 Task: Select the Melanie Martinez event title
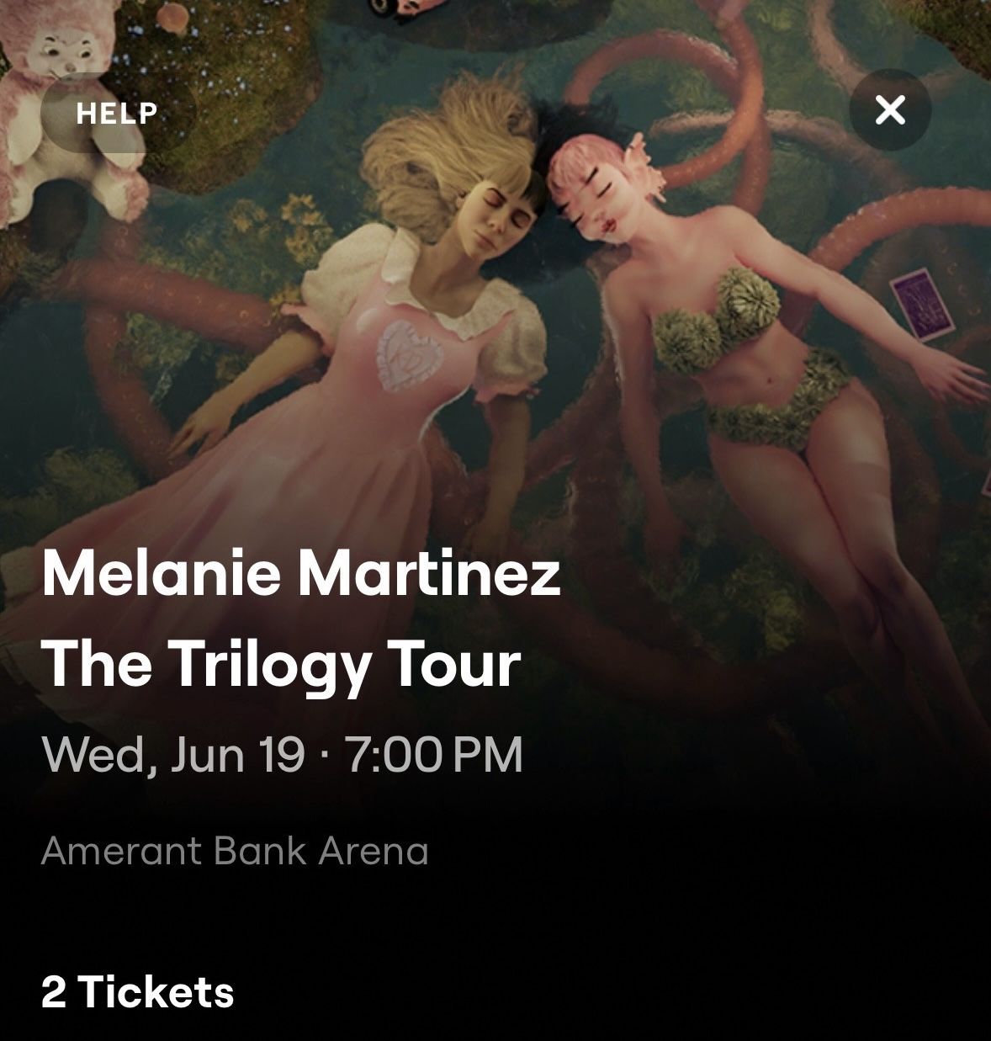[301, 574]
